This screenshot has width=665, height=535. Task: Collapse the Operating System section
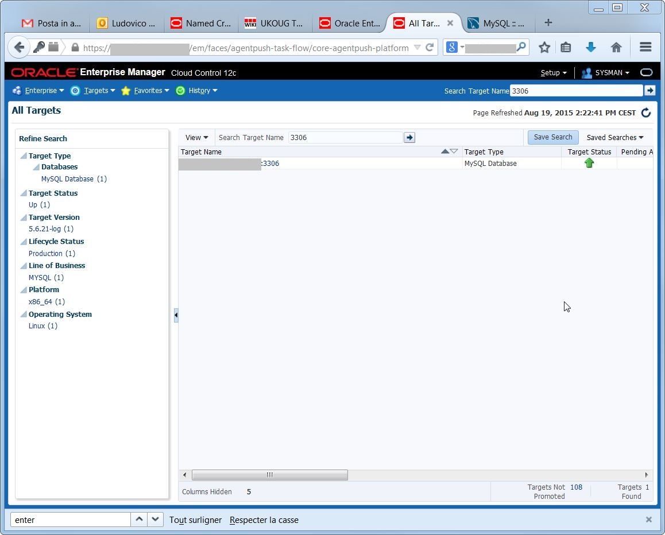click(x=24, y=314)
